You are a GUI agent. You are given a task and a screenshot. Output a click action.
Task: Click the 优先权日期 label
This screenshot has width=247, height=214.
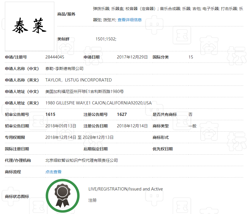163,149
